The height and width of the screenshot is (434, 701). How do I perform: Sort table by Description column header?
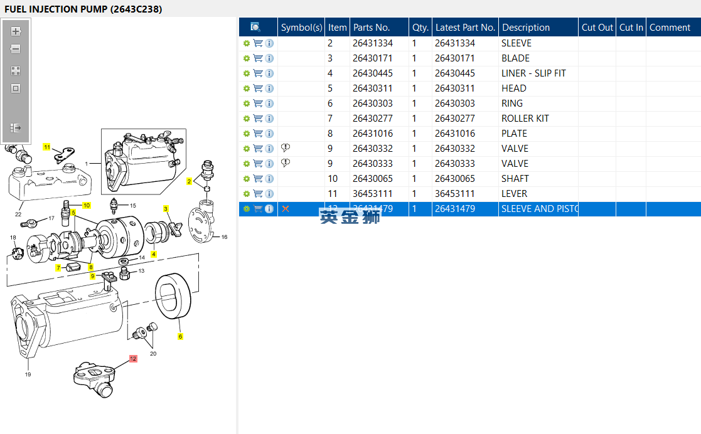526,27
